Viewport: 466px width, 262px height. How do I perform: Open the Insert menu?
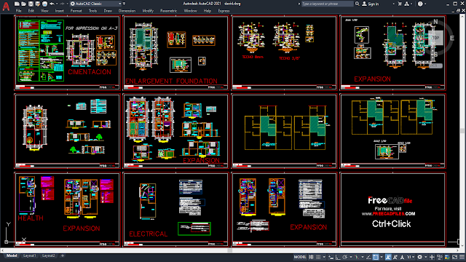pos(60,11)
